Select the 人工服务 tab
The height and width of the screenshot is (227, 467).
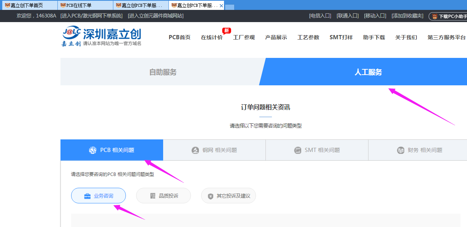click(x=368, y=72)
